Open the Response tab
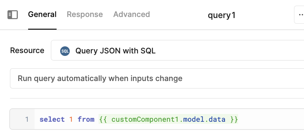The width and height of the screenshot is (304, 138). [85, 15]
